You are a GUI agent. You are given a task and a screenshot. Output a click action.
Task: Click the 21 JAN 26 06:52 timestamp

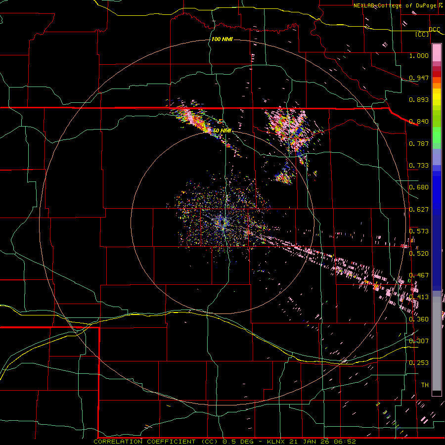(x=323, y=442)
